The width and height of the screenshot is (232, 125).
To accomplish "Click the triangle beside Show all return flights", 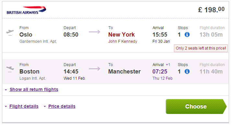I will (6, 90).
